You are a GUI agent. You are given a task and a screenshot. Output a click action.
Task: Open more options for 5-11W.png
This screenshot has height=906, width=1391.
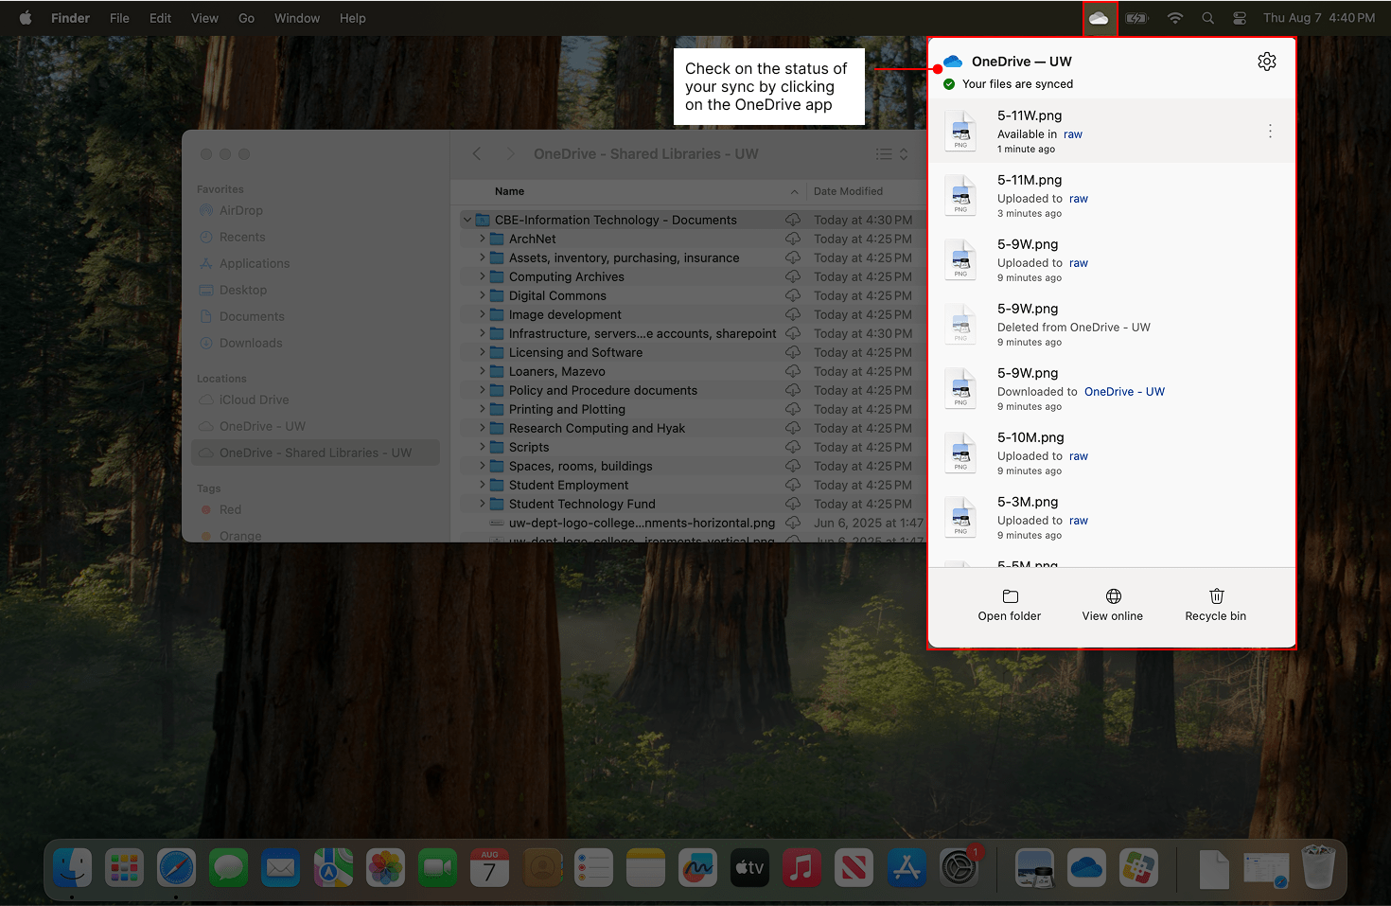1270,131
